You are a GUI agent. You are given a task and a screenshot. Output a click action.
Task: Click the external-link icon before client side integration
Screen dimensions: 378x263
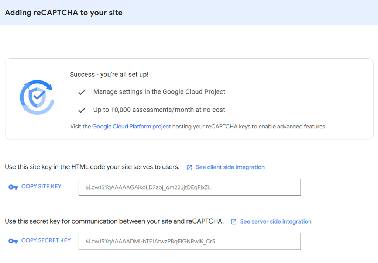tap(189, 167)
